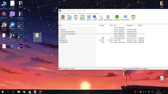Click the Антивирус scan icon
Image resolution: width=168 pixels, height=94 pixels.
117,18
